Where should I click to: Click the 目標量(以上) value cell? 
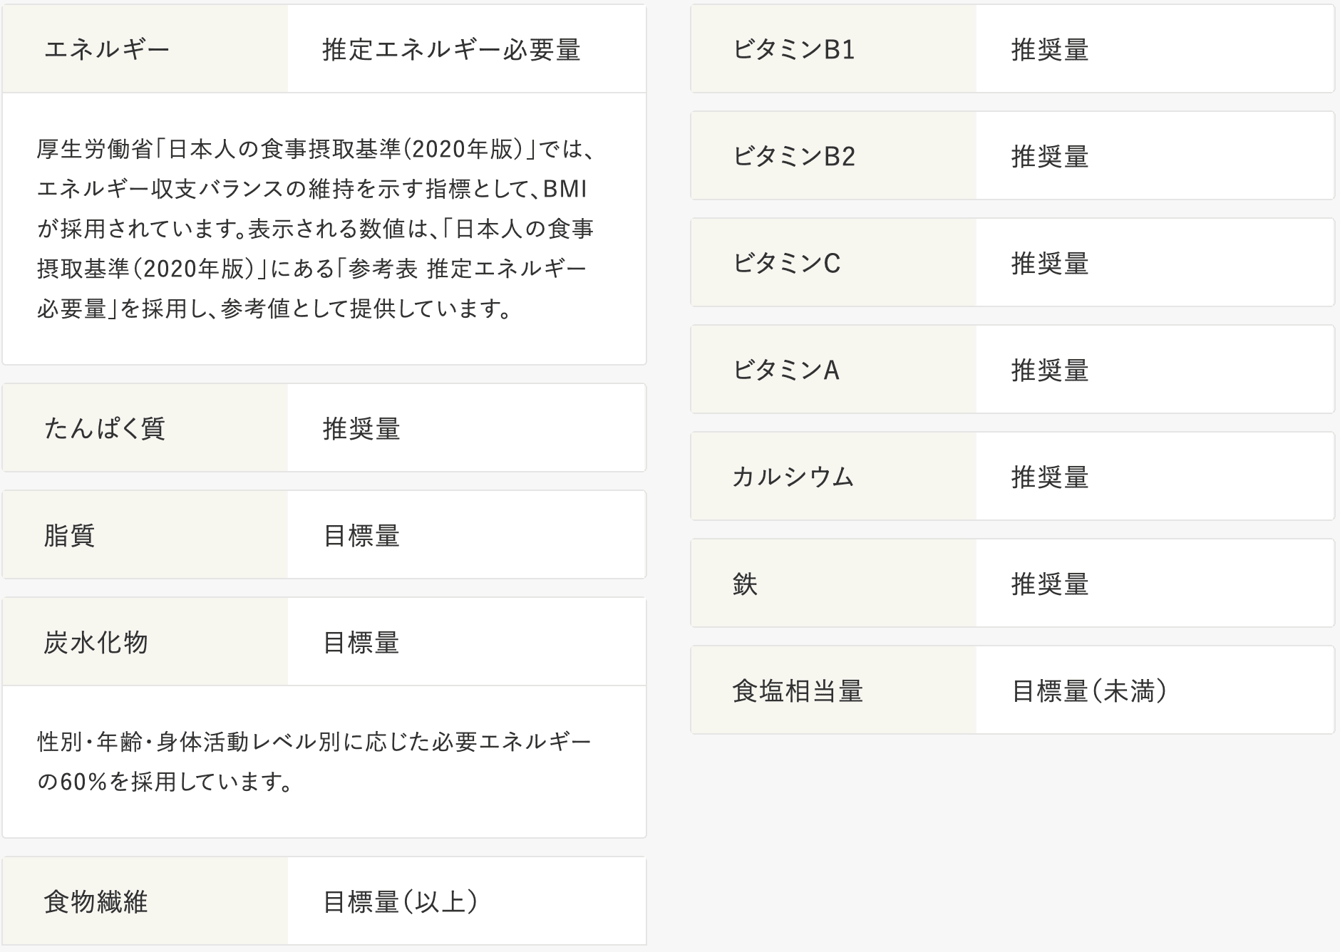(x=400, y=901)
